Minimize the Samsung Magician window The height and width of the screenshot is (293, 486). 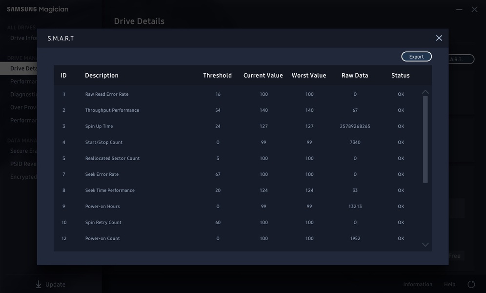point(459,9)
